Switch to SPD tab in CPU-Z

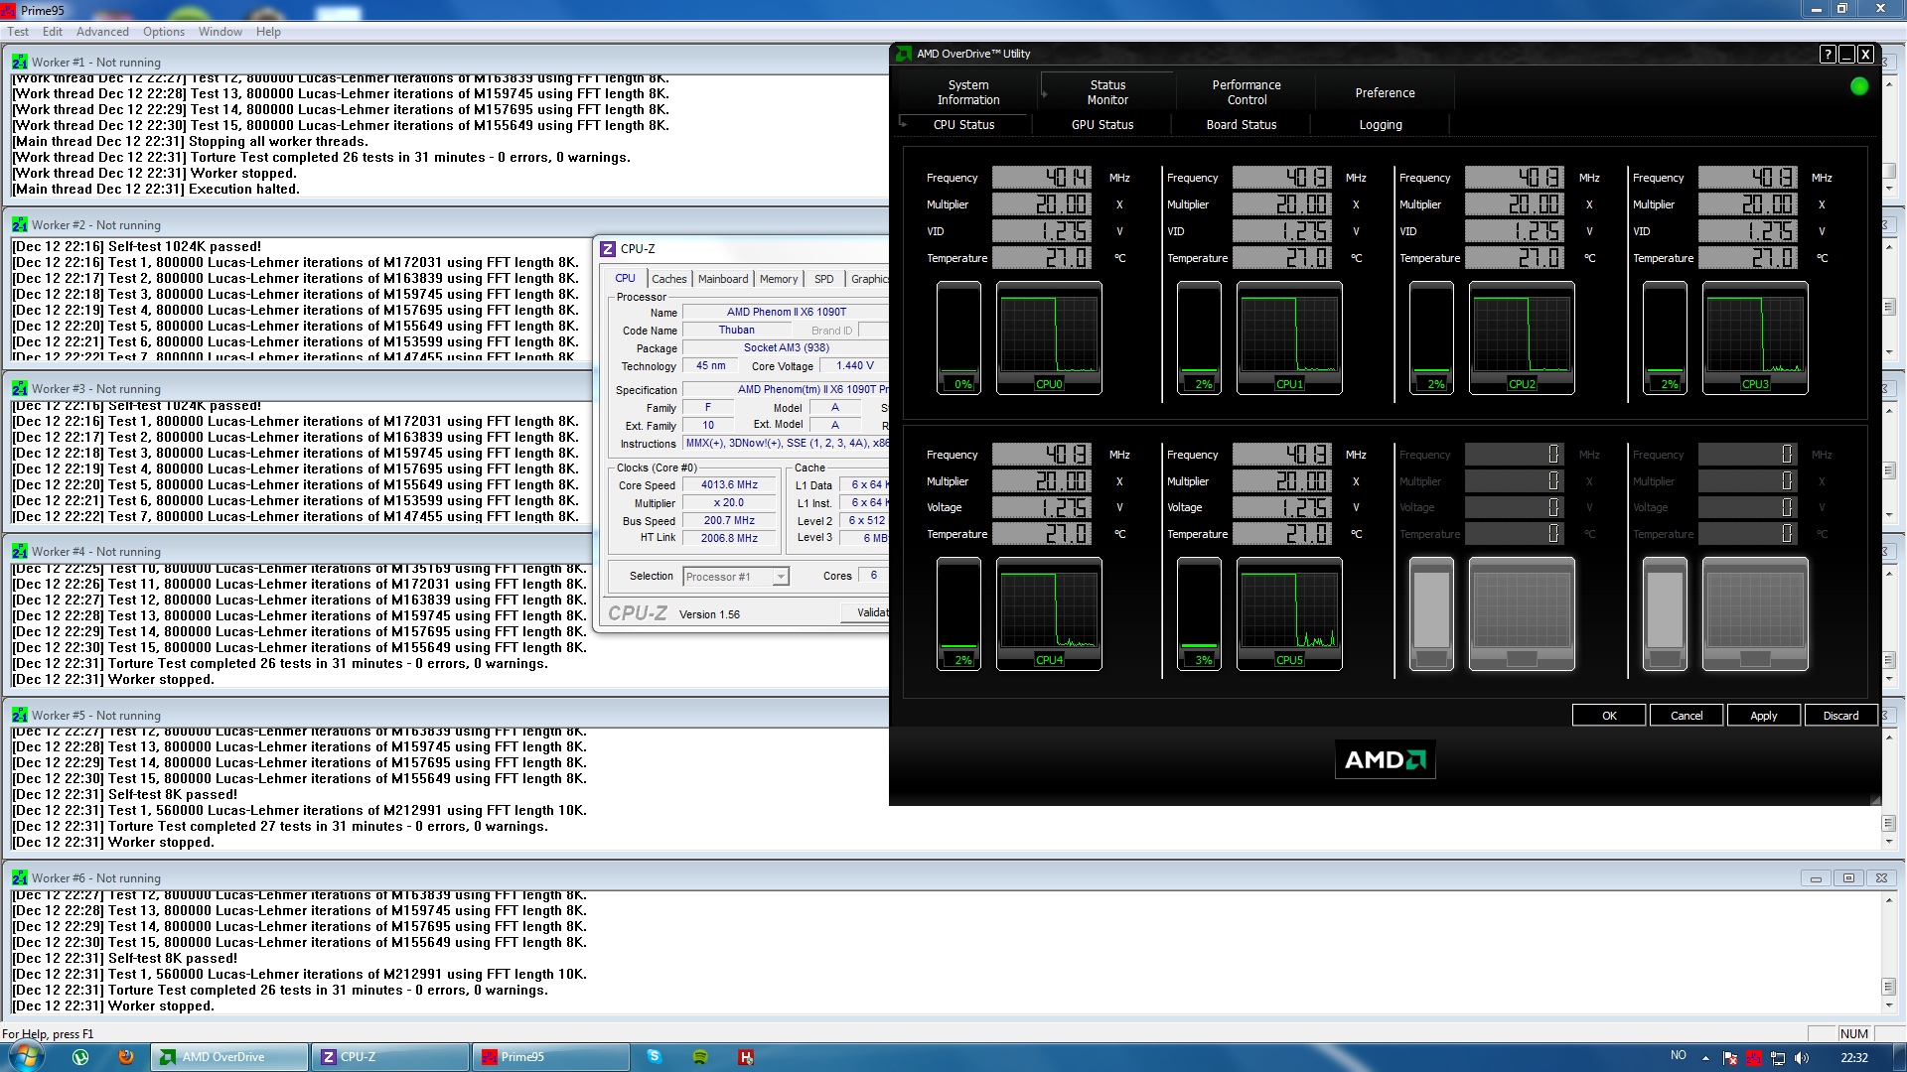[824, 279]
